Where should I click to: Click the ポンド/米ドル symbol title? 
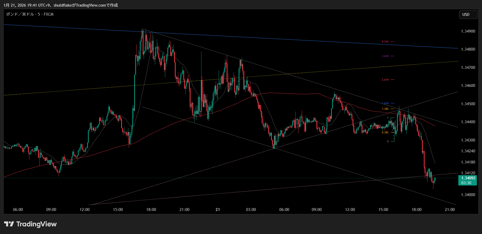pyautogui.click(x=30, y=14)
